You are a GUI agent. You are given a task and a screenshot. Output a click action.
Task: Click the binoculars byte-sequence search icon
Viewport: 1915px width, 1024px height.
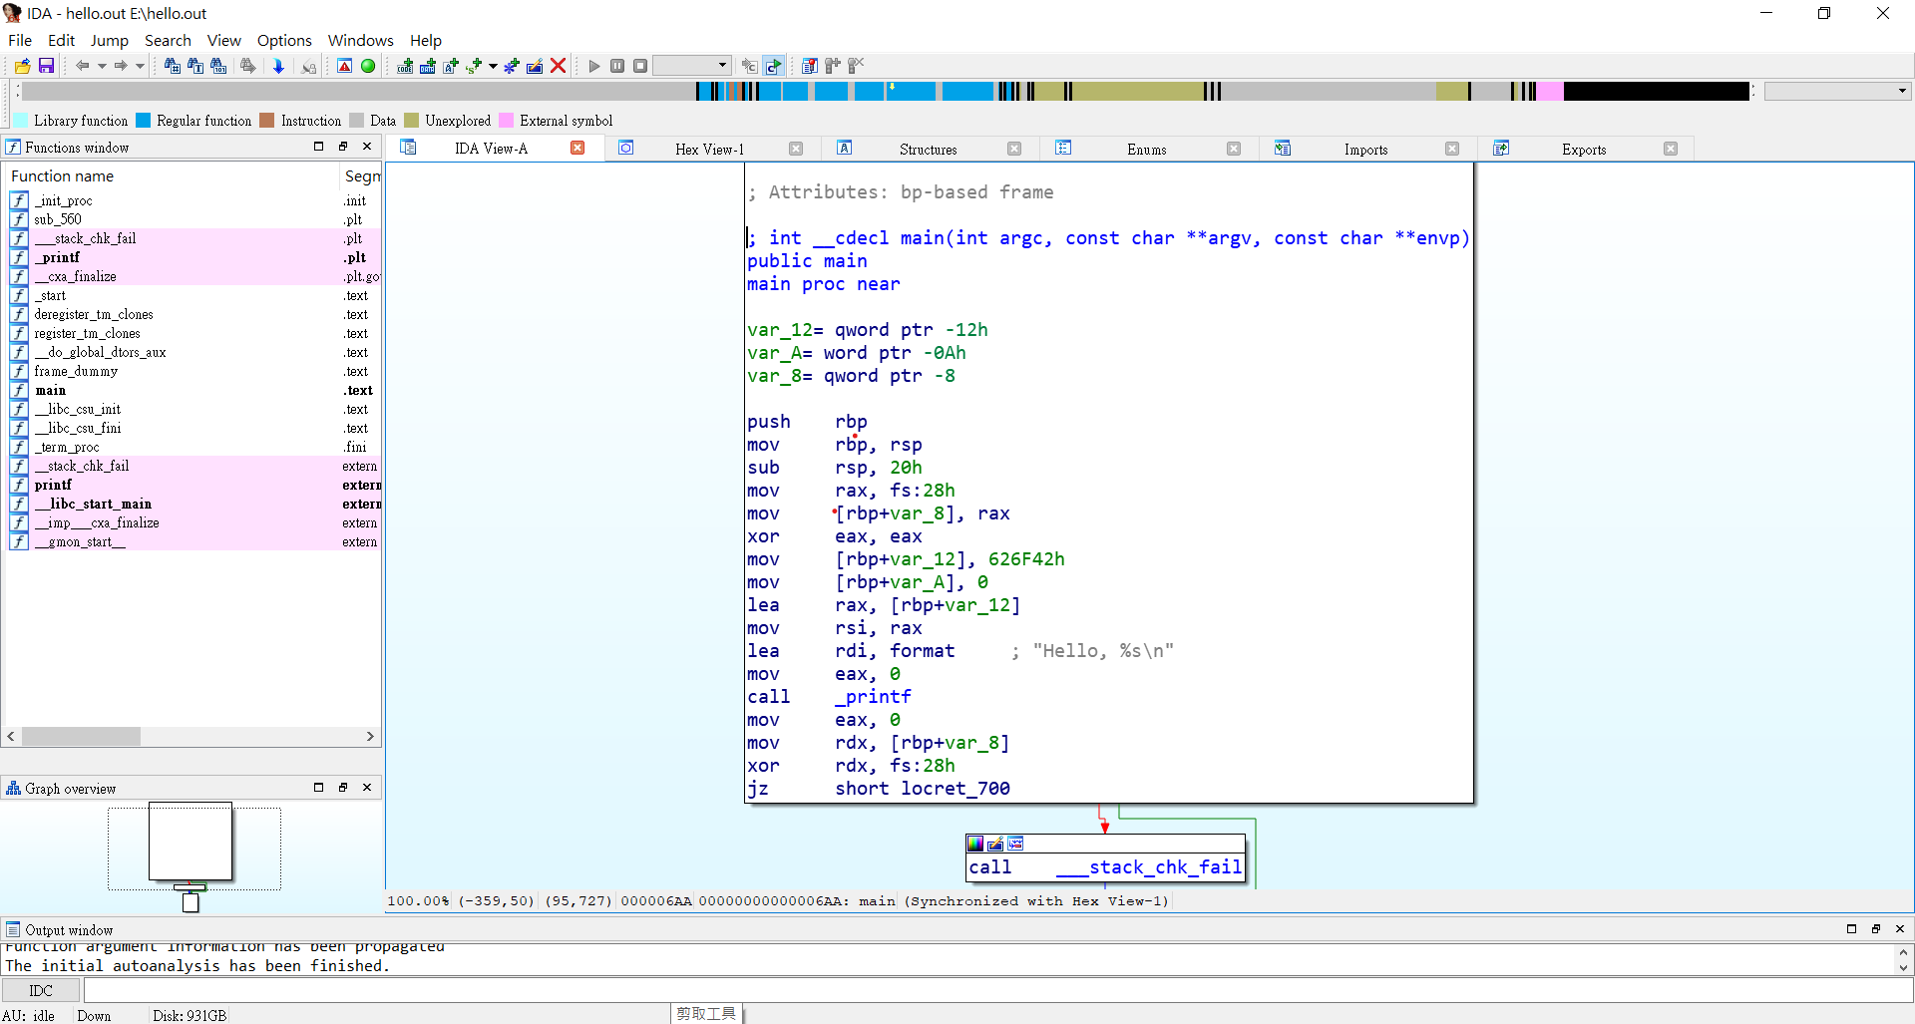[x=218, y=66]
